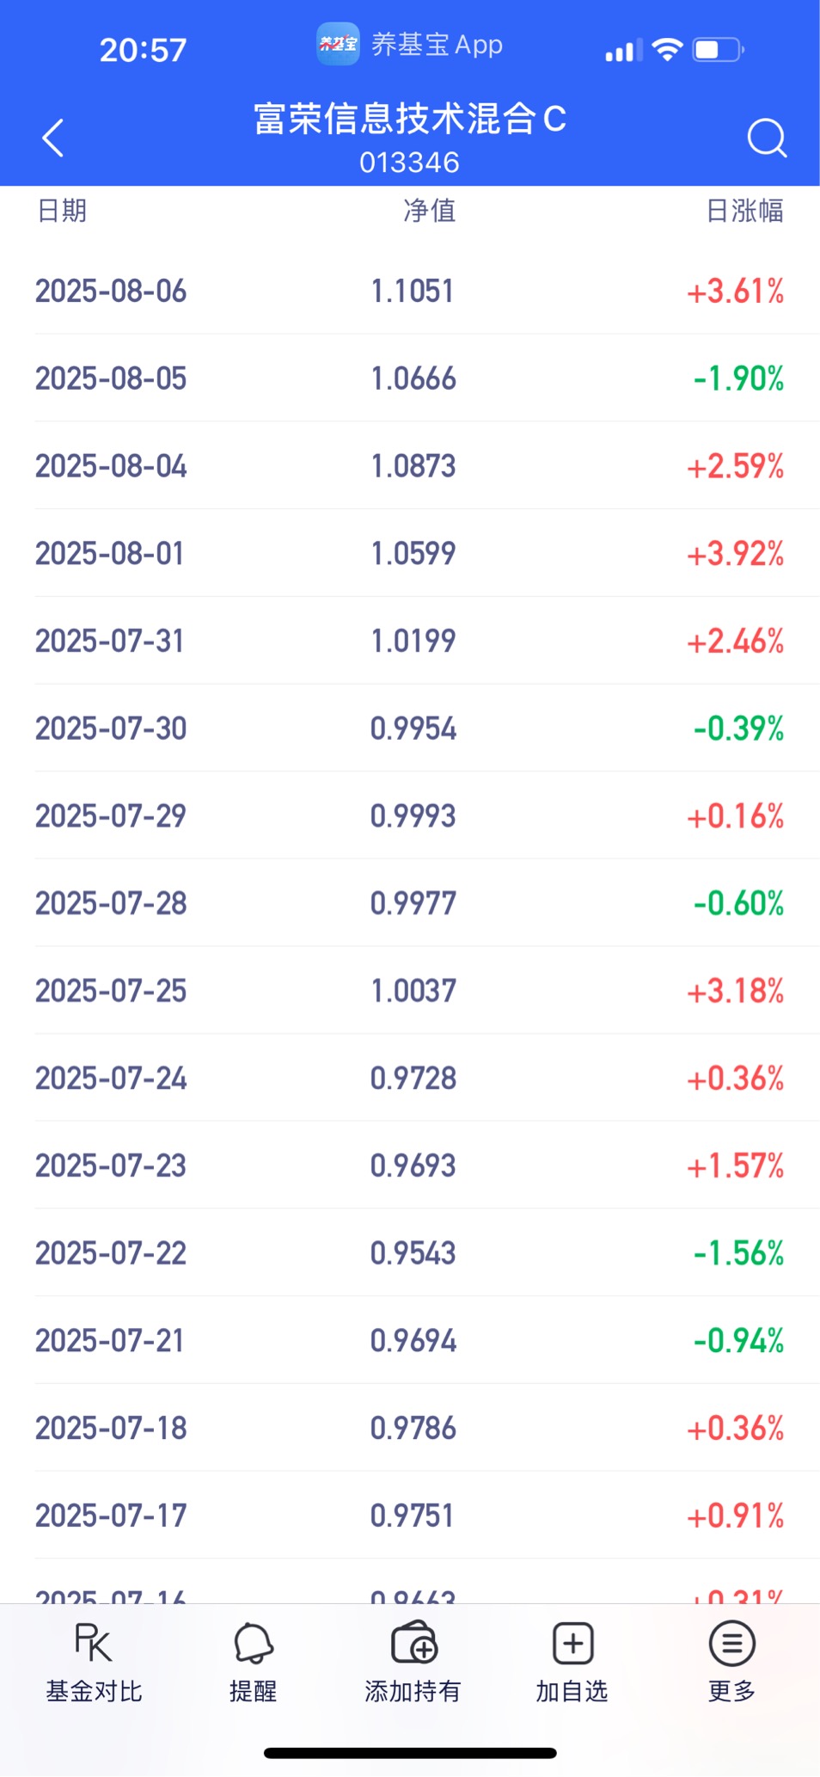Tap the battery indicator icon

(719, 50)
